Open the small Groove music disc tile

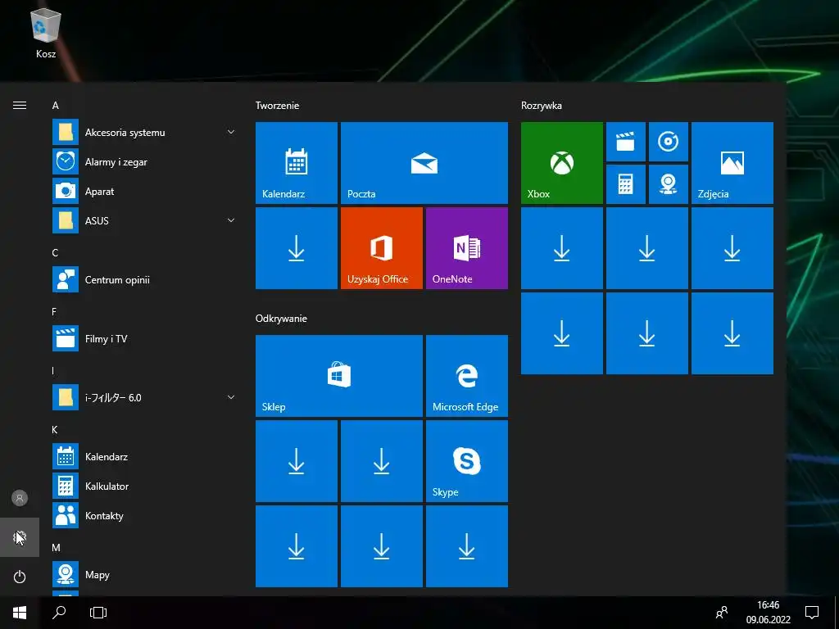(x=669, y=142)
